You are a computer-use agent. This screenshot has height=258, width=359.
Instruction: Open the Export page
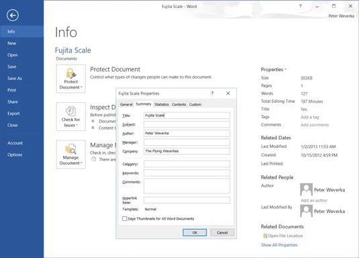[x=21, y=114]
